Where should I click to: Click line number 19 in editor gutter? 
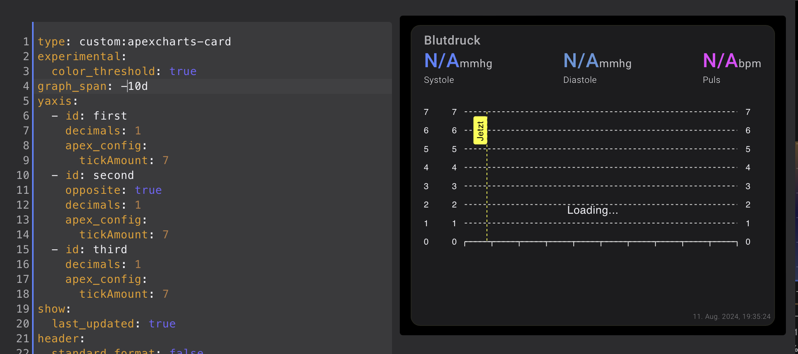(23, 309)
